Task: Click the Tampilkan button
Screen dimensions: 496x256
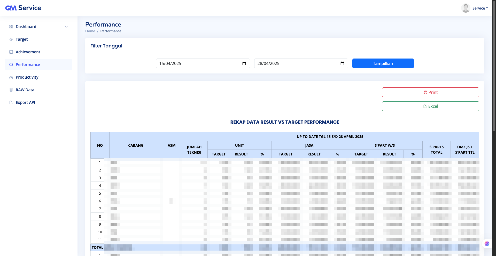Action: pos(383,63)
